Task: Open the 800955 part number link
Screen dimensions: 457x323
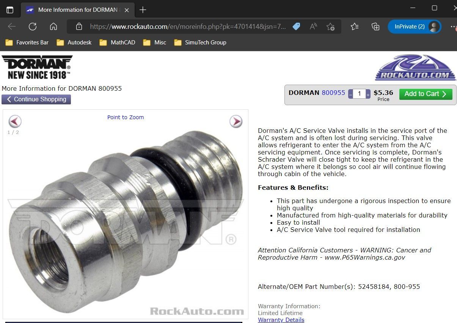Action: (x=333, y=93)
